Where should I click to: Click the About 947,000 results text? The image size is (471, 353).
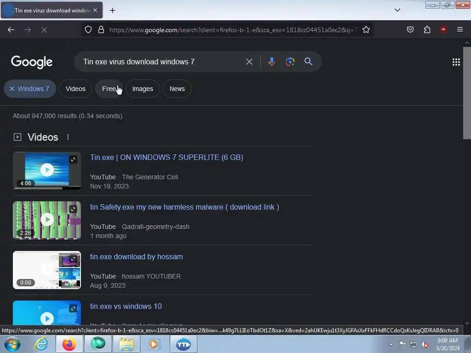point(68,116)
